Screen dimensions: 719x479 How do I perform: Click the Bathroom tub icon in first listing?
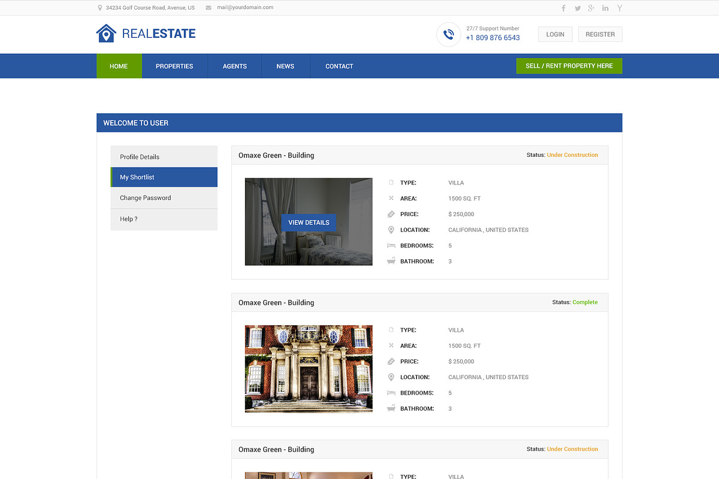(x=391, y=261)
